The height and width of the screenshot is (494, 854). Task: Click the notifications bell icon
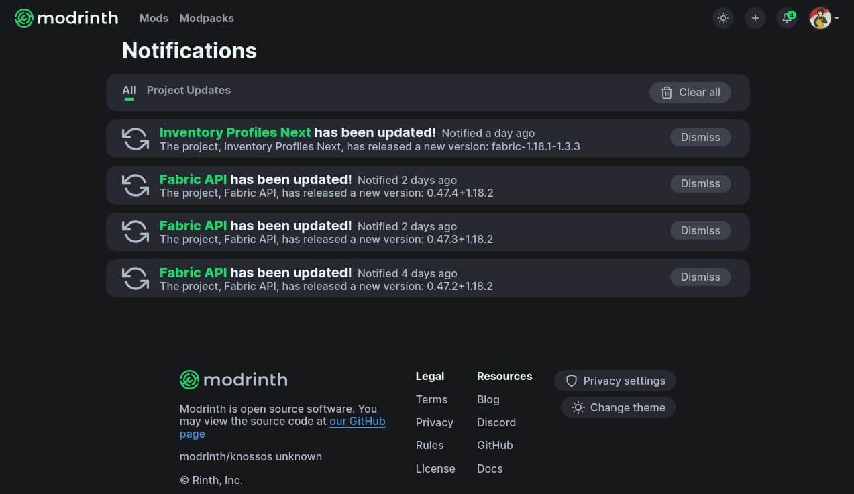point(786,18)
